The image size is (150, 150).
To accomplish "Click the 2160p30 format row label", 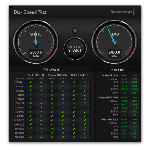I will point(19,129).
